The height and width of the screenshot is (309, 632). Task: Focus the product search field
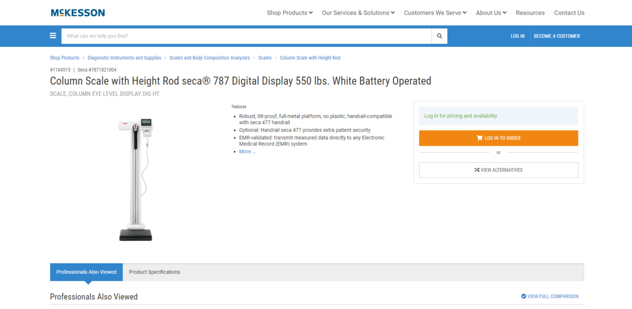click(x=246, y=36)
